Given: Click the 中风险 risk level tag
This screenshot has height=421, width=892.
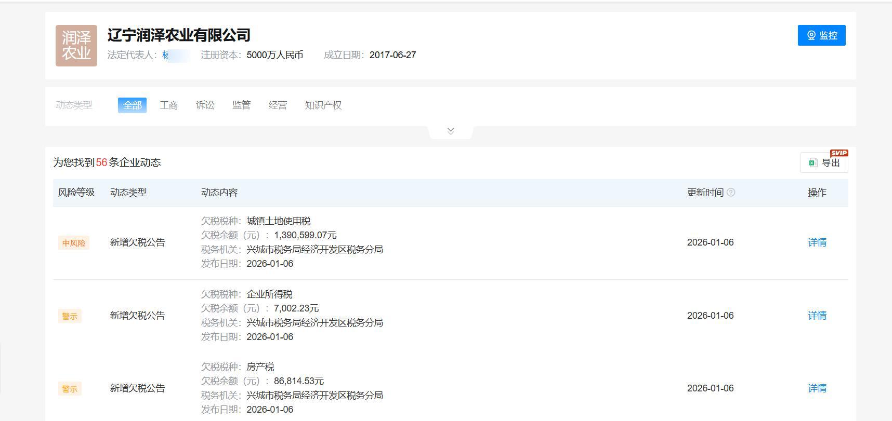Looking at the screenshot, I should click(74, 243).
